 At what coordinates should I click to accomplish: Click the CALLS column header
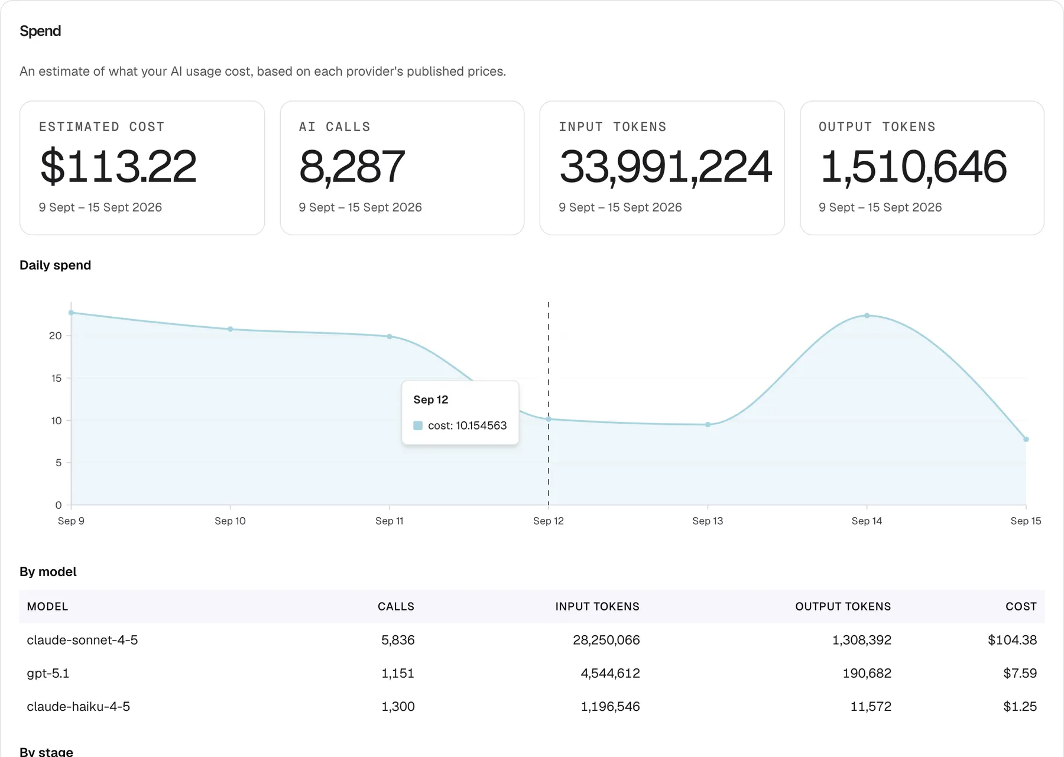pyautogui.click(x=396, y=606)
